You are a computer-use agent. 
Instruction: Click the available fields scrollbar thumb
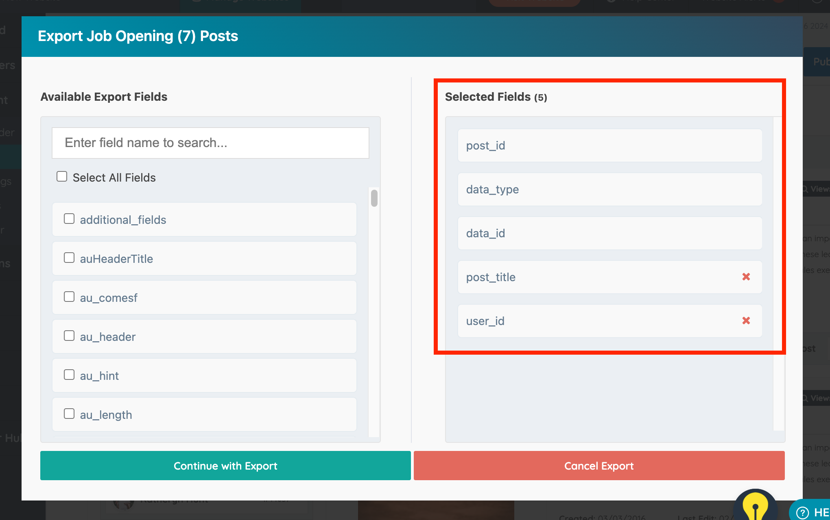click(374, 198)
